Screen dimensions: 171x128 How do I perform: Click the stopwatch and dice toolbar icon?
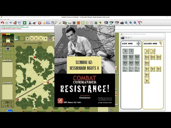point(54,23)
